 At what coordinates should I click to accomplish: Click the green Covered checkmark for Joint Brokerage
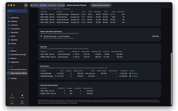[x=130, y=73]
